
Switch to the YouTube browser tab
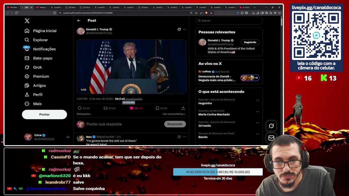point(12,7)
